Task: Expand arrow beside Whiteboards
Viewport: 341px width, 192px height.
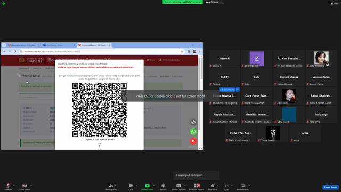Action: pos(249,186)
